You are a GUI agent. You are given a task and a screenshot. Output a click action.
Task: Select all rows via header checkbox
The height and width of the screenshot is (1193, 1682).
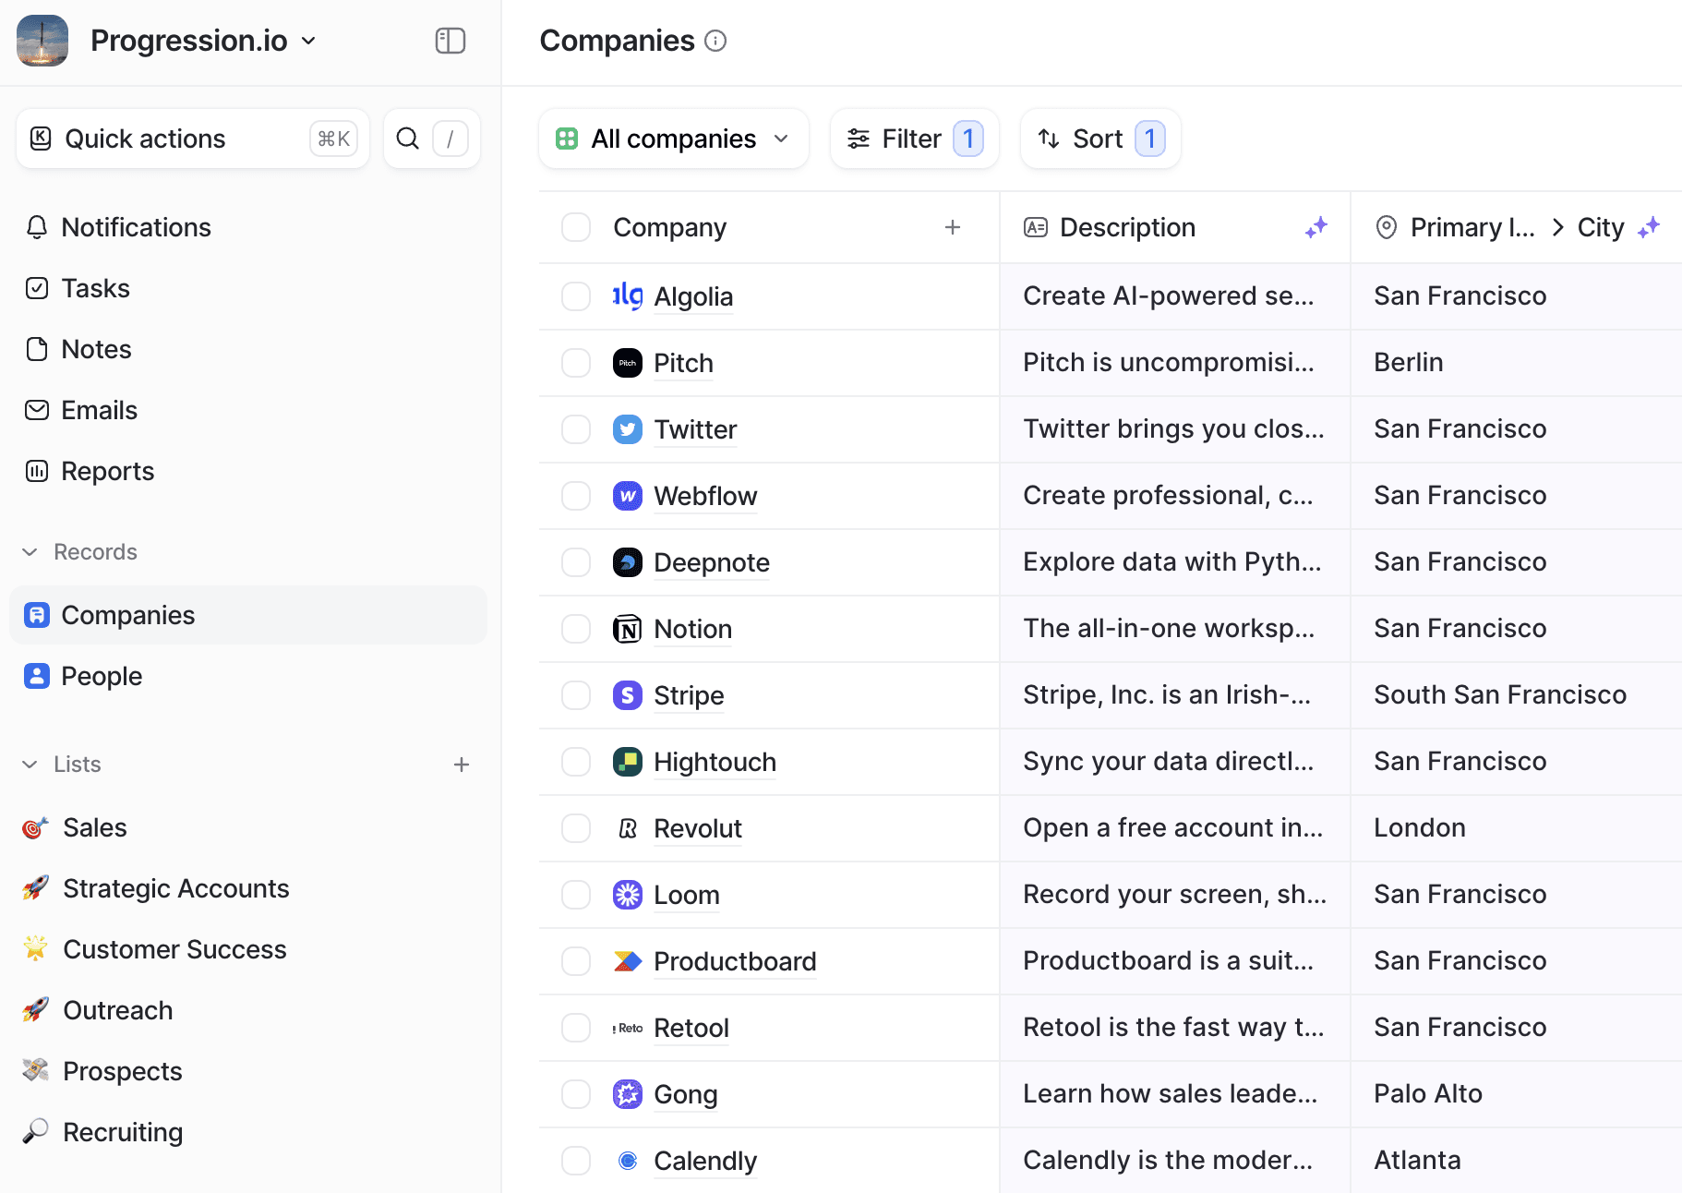(x=575, y=226)
